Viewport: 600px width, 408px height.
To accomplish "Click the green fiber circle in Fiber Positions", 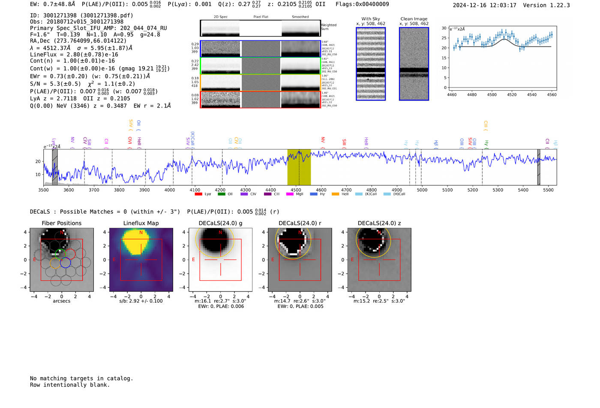I will tap(60, 254).
